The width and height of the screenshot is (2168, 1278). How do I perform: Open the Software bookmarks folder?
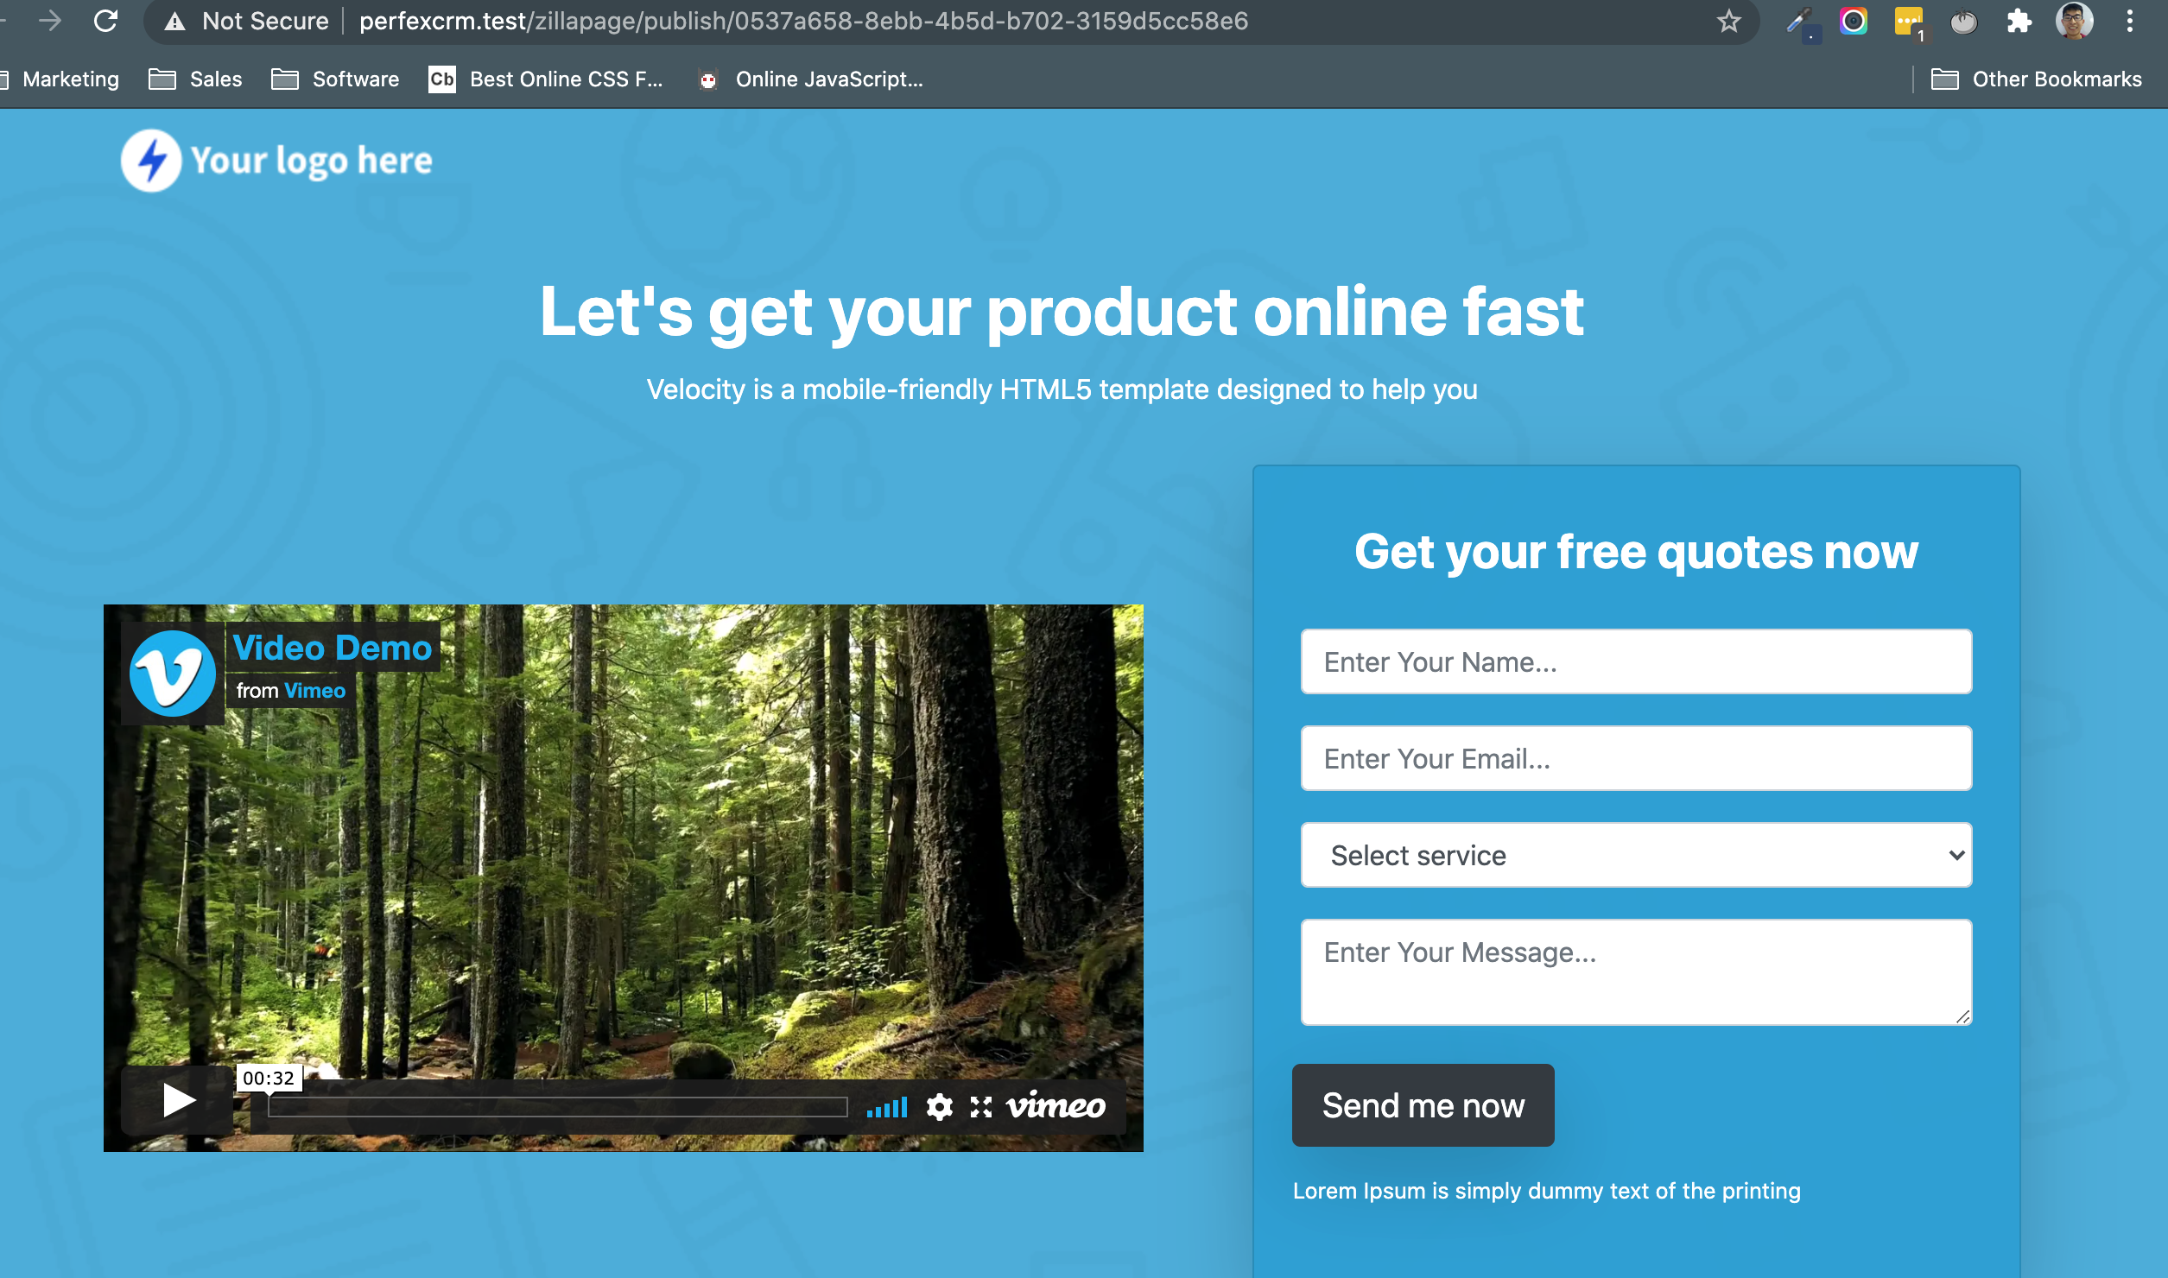click(335, 79)
